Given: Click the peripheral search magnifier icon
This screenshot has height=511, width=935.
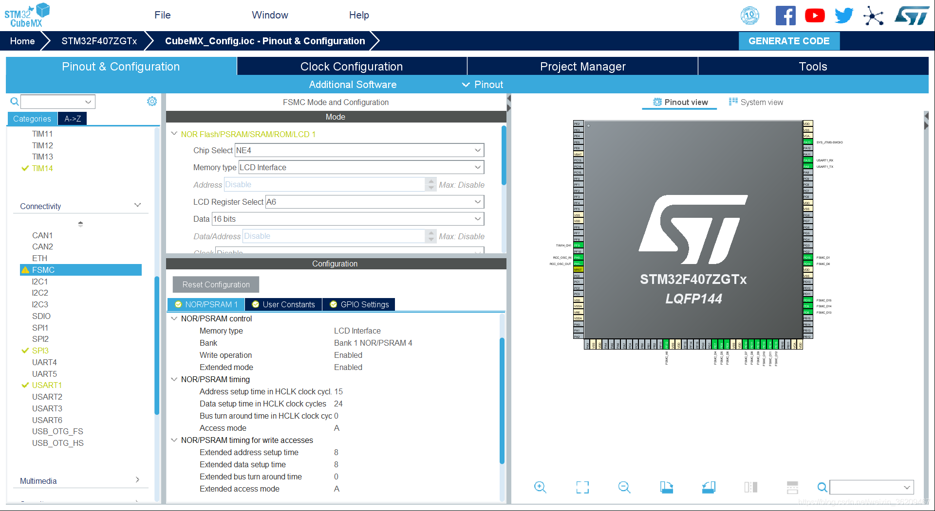Looking at the screenshot, I should [x=15, y=102].
